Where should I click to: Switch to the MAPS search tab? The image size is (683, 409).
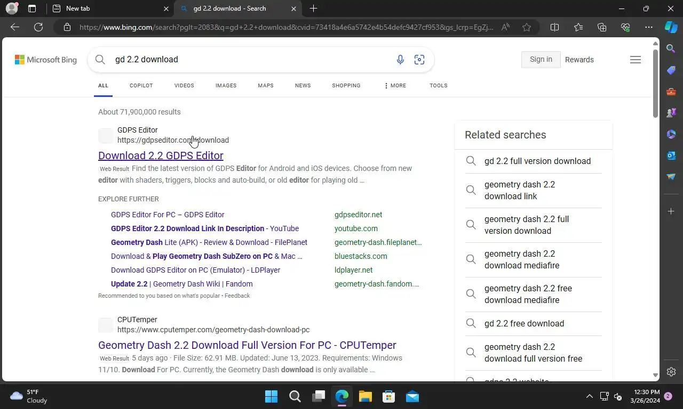266,85
